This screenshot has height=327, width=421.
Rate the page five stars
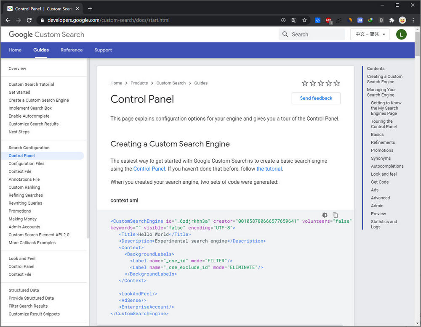pyautogui.click(x=336, y=83)
